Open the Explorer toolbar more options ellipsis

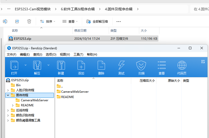tap(119, 21)
